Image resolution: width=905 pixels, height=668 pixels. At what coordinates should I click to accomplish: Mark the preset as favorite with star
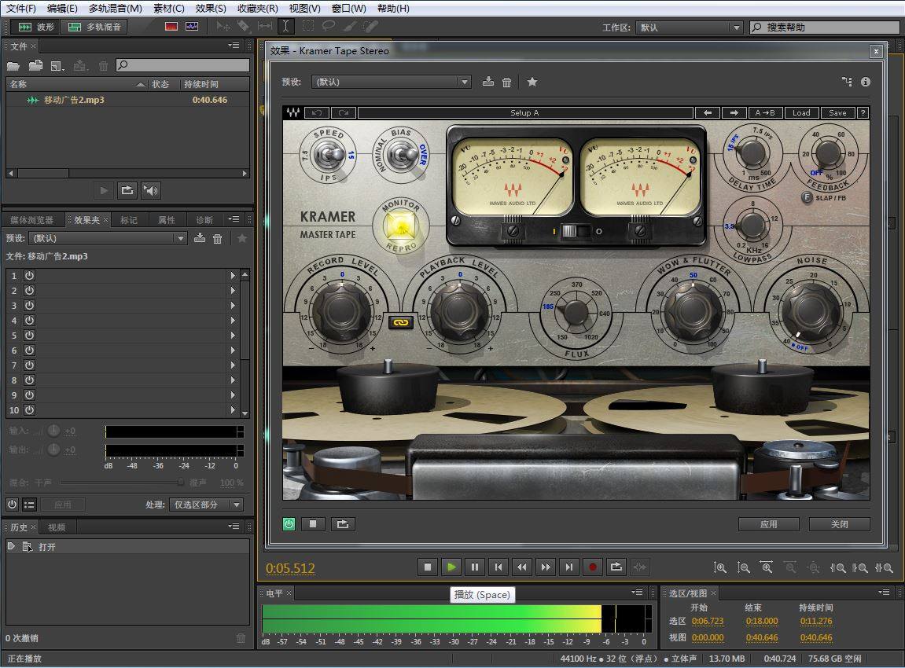click(x=532, y=82)
